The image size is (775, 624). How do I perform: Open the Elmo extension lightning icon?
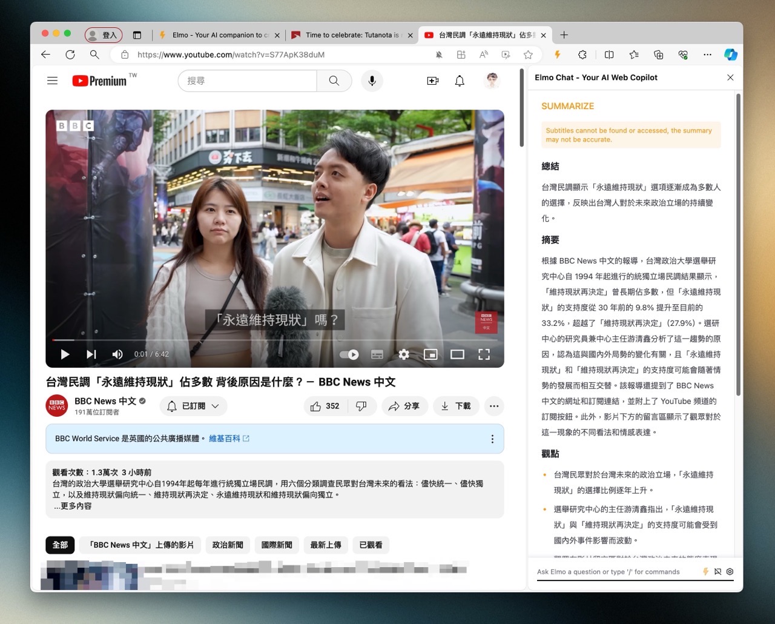pyautogui.click(x=557, y=55)
